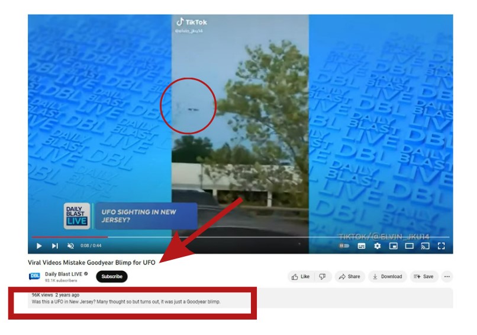Dislike the video
This screenshot has width=477, height=335.
coord(323,276)
